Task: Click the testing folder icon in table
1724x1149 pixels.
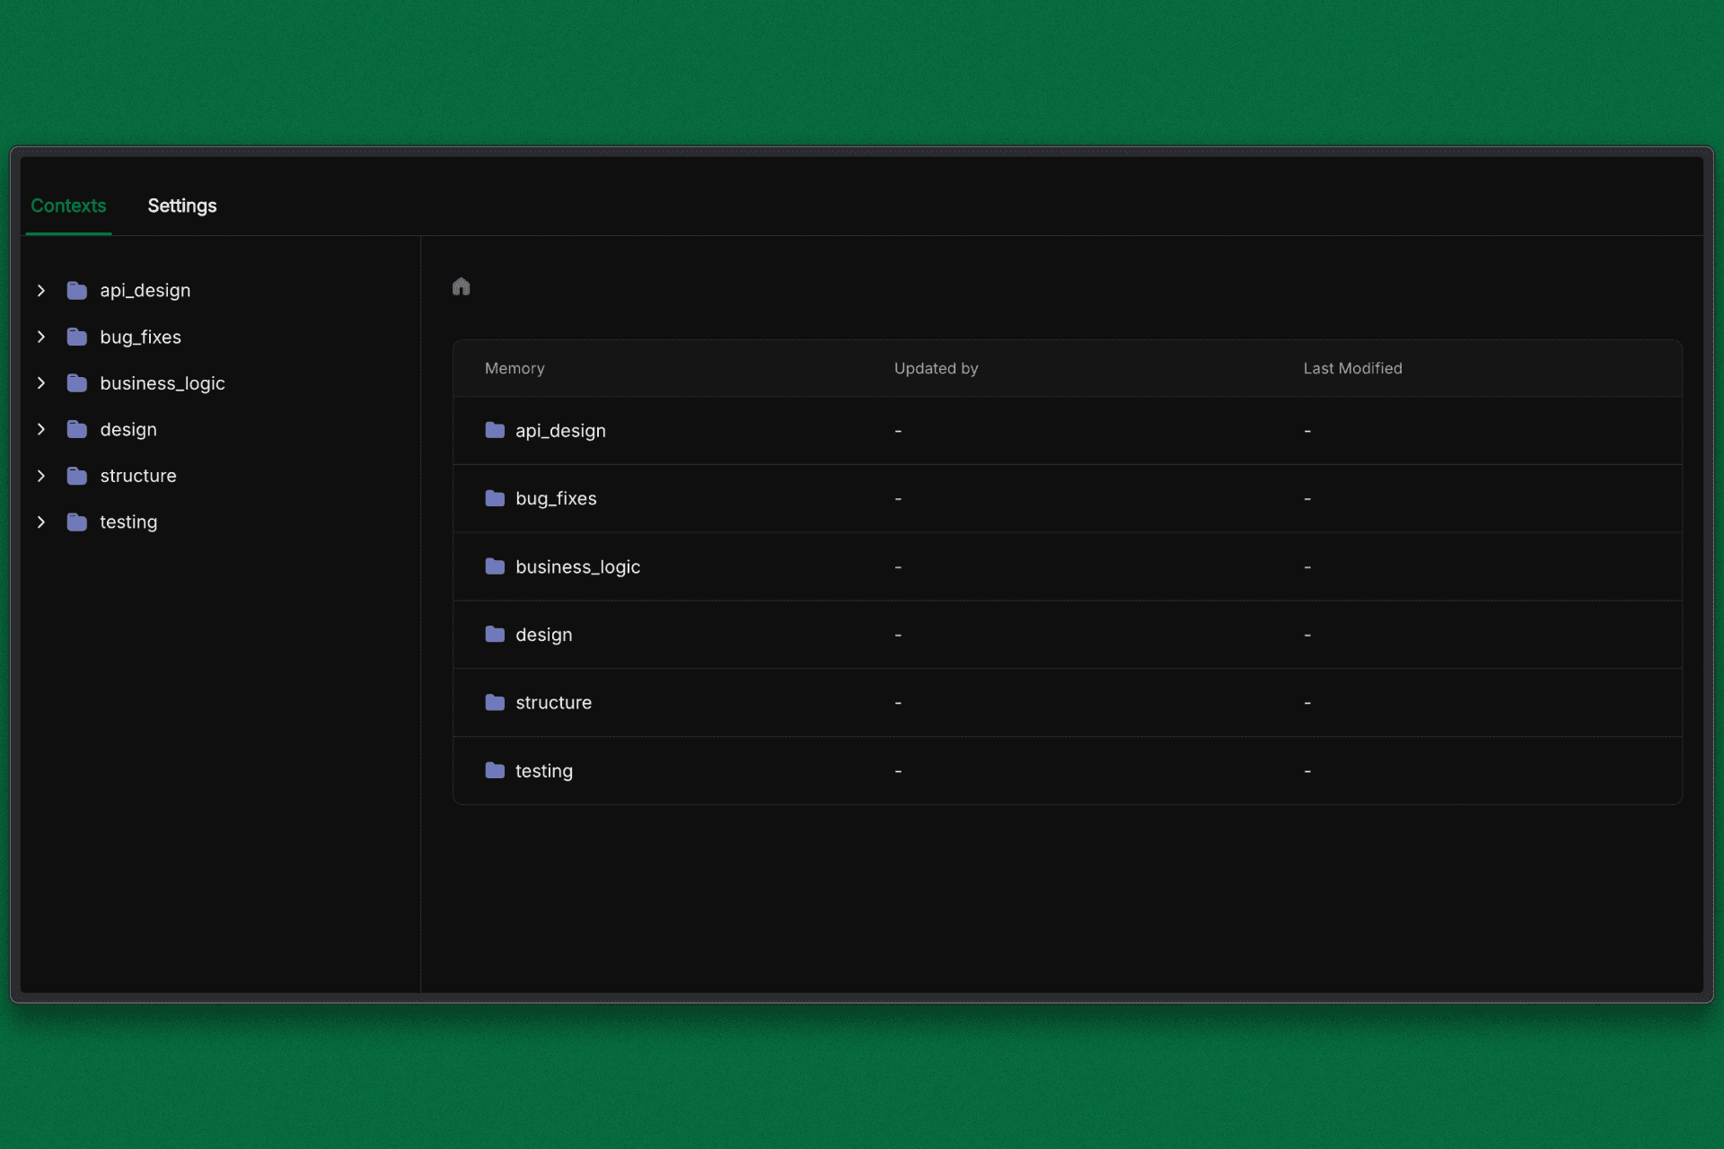Action: click(x=495, y=770)
